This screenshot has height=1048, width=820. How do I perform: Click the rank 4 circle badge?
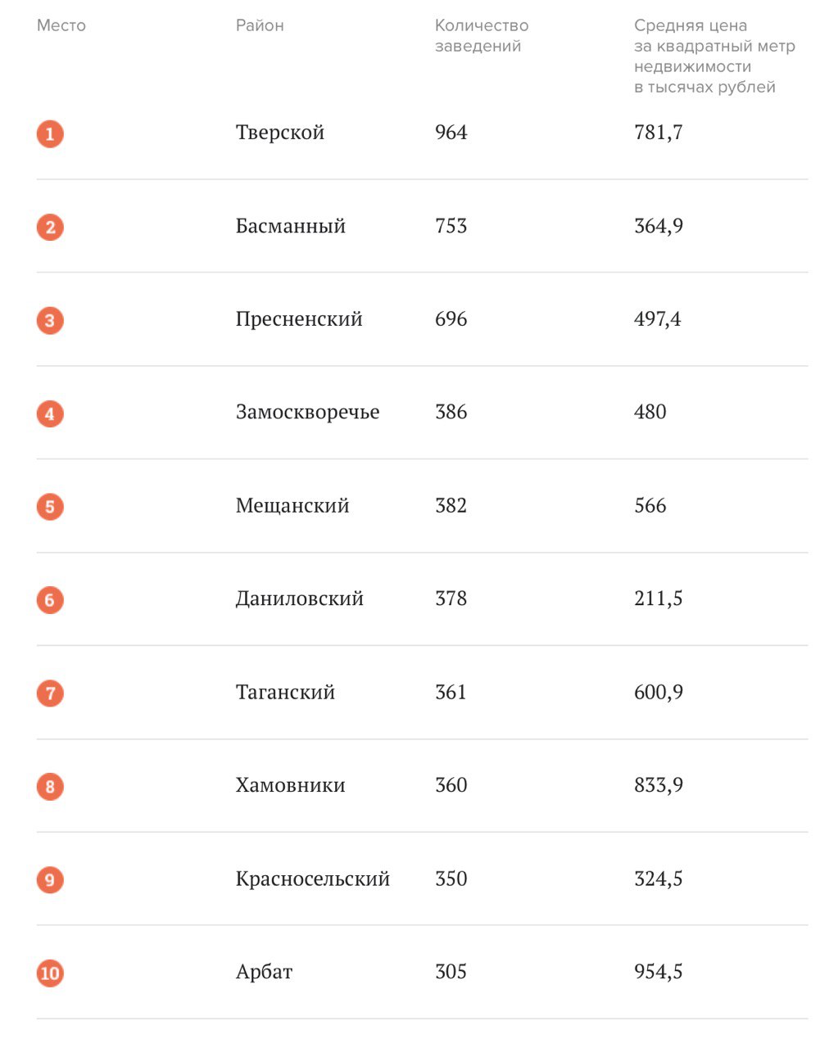point(50,413)
